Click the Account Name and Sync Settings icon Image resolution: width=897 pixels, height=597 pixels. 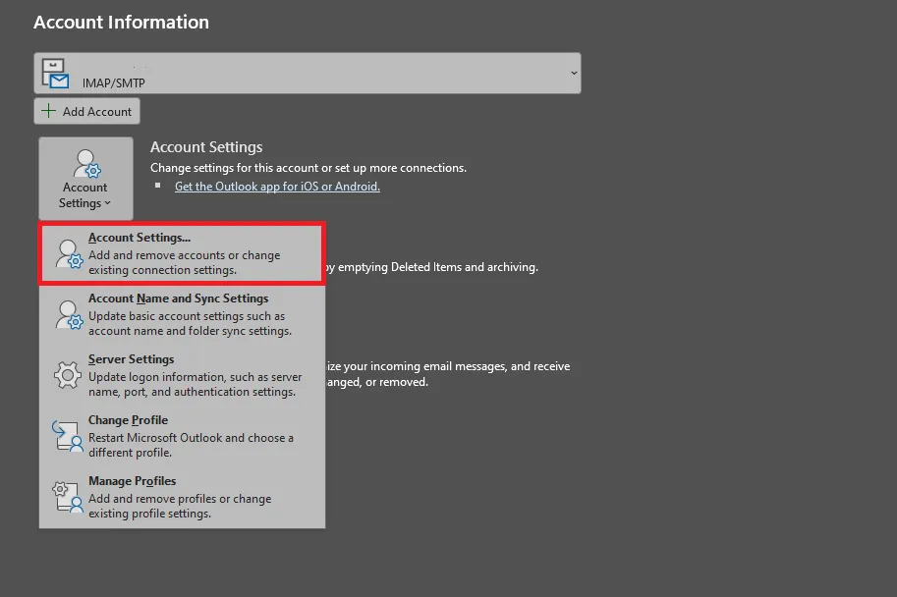68,314
